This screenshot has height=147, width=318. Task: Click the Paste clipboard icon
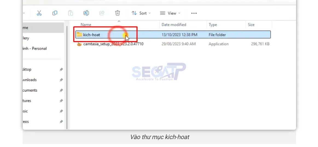click(x=70, y=13)
